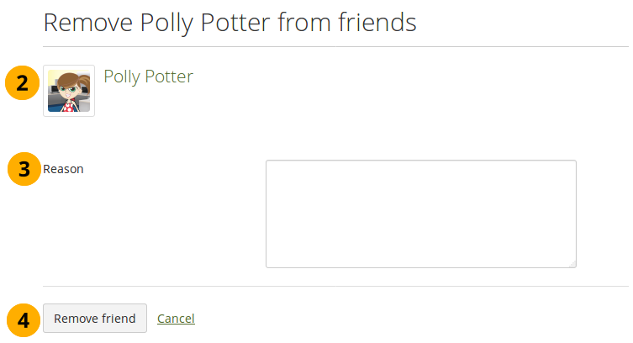Click the orange number 3 callout
The image size is (633, 343).
pos(24,168)
